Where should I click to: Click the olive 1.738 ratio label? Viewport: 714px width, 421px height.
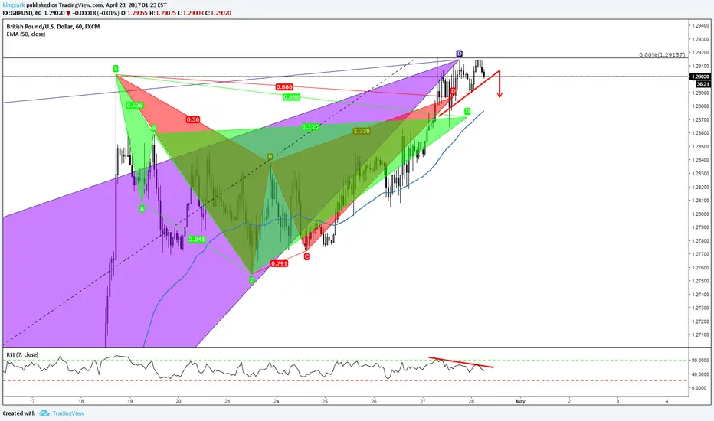[362, 131]
